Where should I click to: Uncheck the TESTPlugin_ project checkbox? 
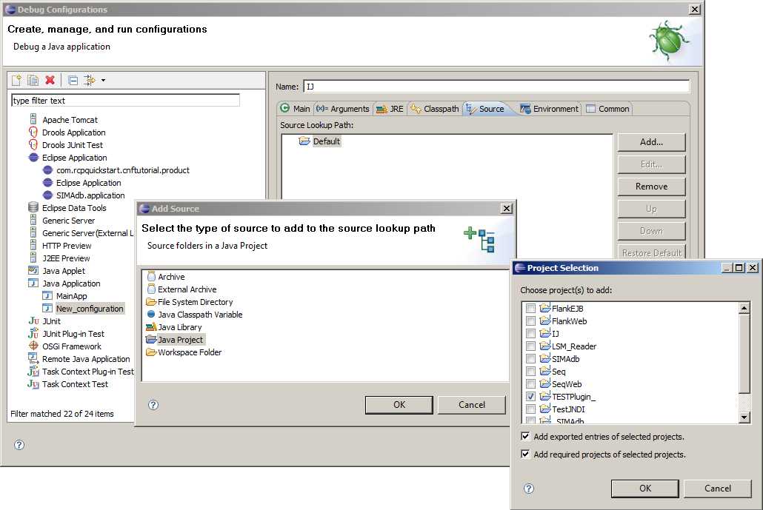[530, 397]
